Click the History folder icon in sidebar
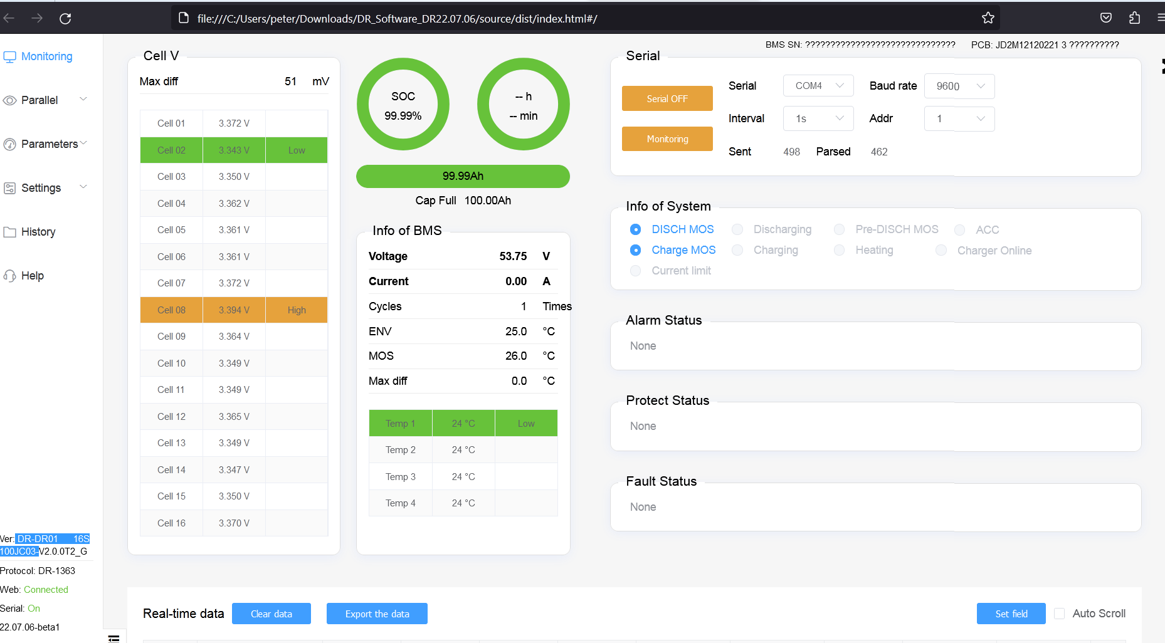Screen dimensions: 1165x643 coord(9,232)
